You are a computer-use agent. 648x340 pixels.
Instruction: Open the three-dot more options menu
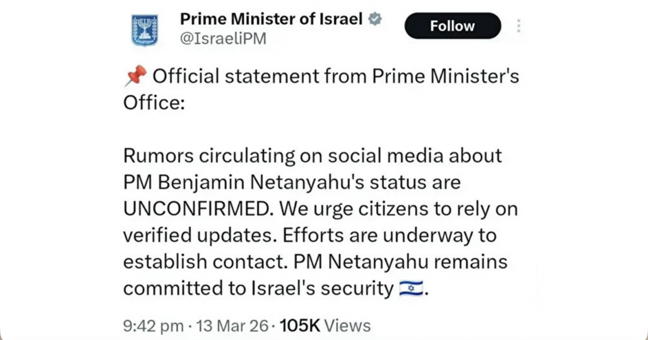coord(518,26)
